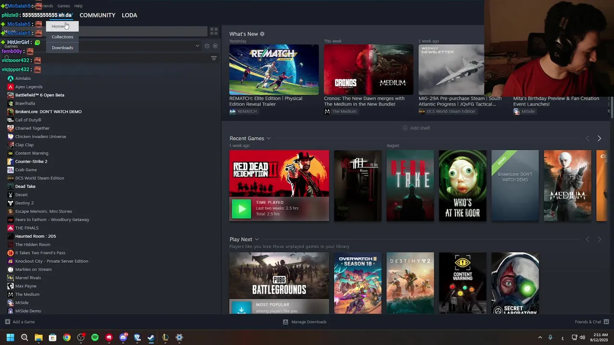Select Fears to Fathom - Woodbury Getaway
This screenshot has height=345, width=614.
pos(52,219)
